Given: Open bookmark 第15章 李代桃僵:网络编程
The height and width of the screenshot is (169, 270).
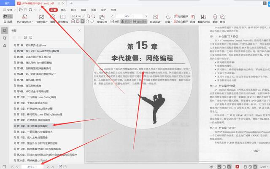Looking at the screenshot, I should (x=47, y=126).
